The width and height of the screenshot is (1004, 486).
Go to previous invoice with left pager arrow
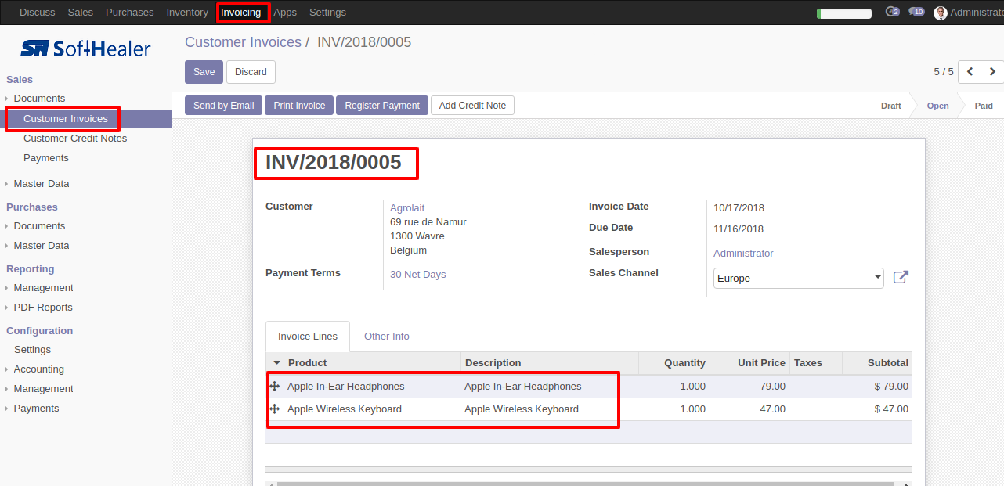tap(970, 72)
